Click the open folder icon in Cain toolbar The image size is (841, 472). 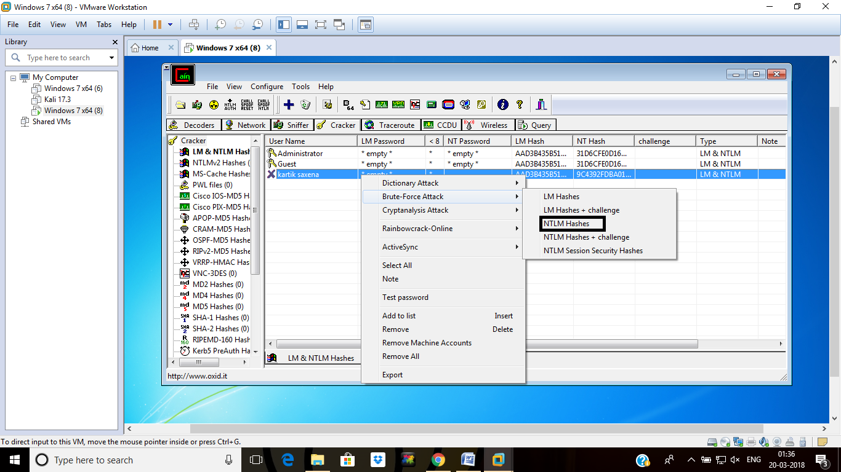click(x=180, y=104)
